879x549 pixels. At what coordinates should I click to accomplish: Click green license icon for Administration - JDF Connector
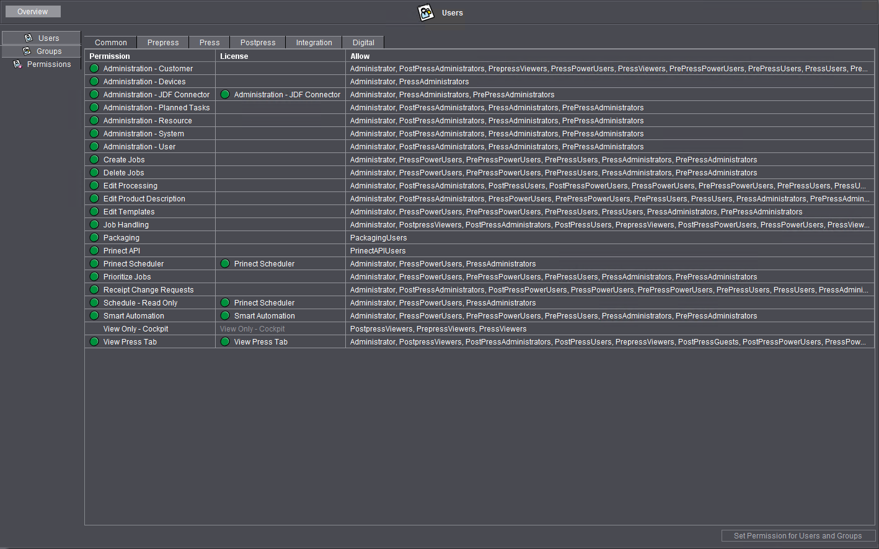click(x=225, y=94)
